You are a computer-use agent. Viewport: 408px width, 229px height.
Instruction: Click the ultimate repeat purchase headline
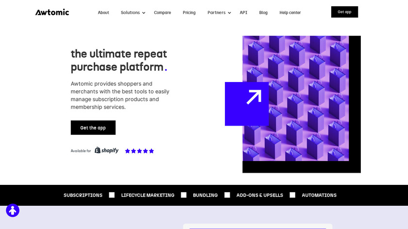(x=119, y=60)
